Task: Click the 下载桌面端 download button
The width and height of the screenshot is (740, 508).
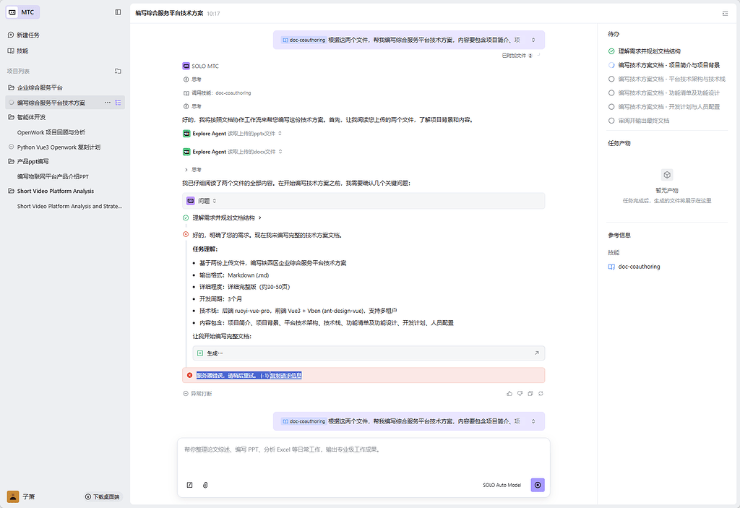Action: [x=103, y=496]
